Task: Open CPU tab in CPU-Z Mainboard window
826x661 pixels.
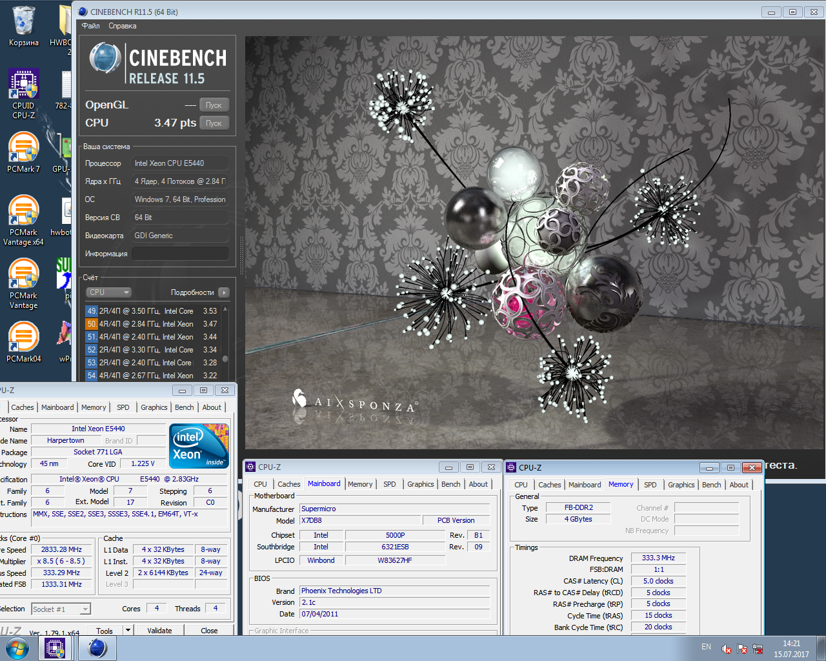Action: pos(261,484)
